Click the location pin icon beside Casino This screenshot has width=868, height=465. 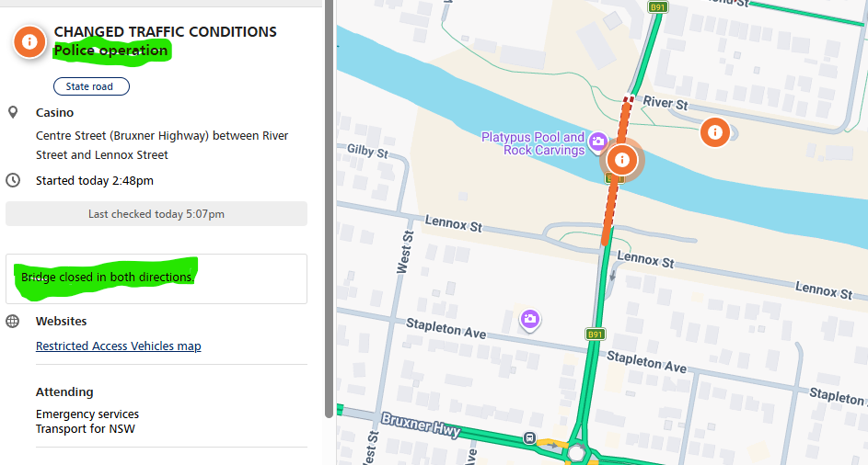point(13,112)
